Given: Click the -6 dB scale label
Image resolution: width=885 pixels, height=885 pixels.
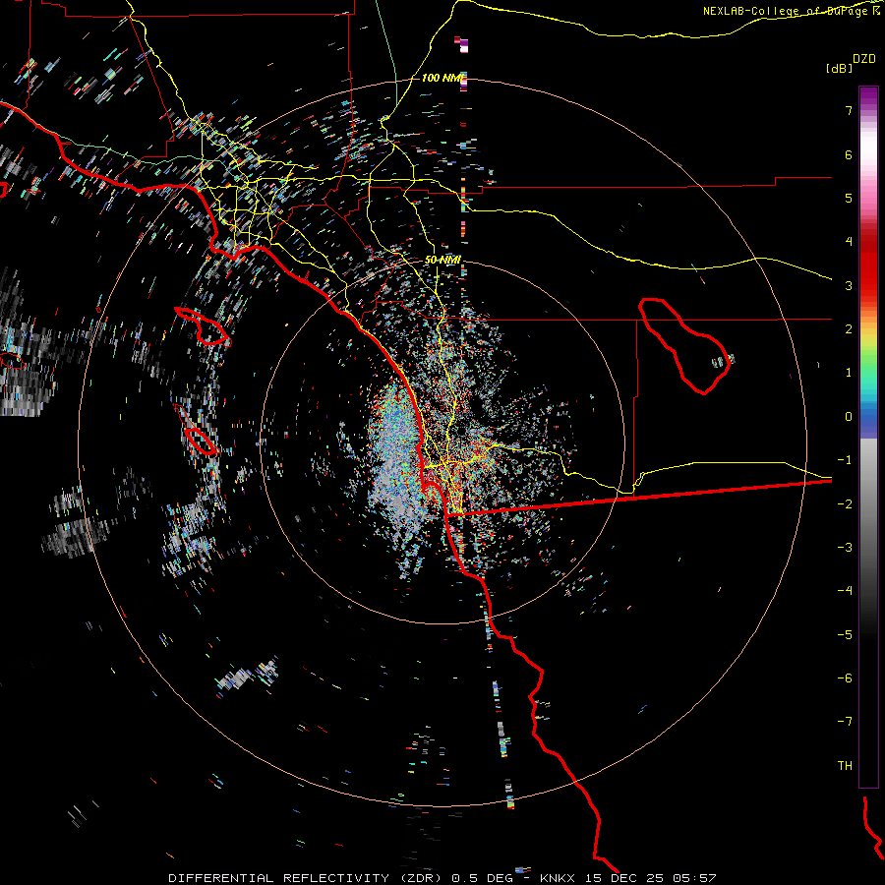Looking at the screenshot, I should tap(845, 678).
